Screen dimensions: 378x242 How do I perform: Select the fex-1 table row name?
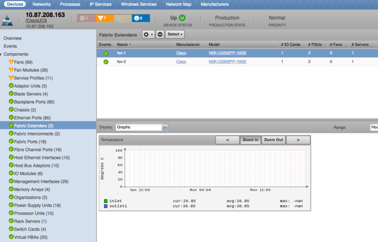121,53
